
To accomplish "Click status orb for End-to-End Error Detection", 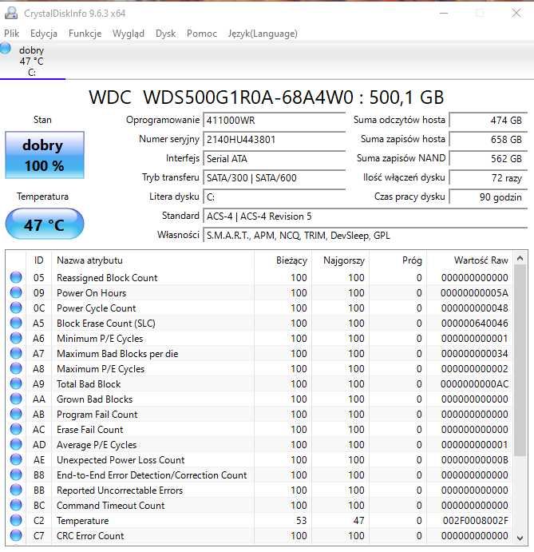I will (16, 475).
